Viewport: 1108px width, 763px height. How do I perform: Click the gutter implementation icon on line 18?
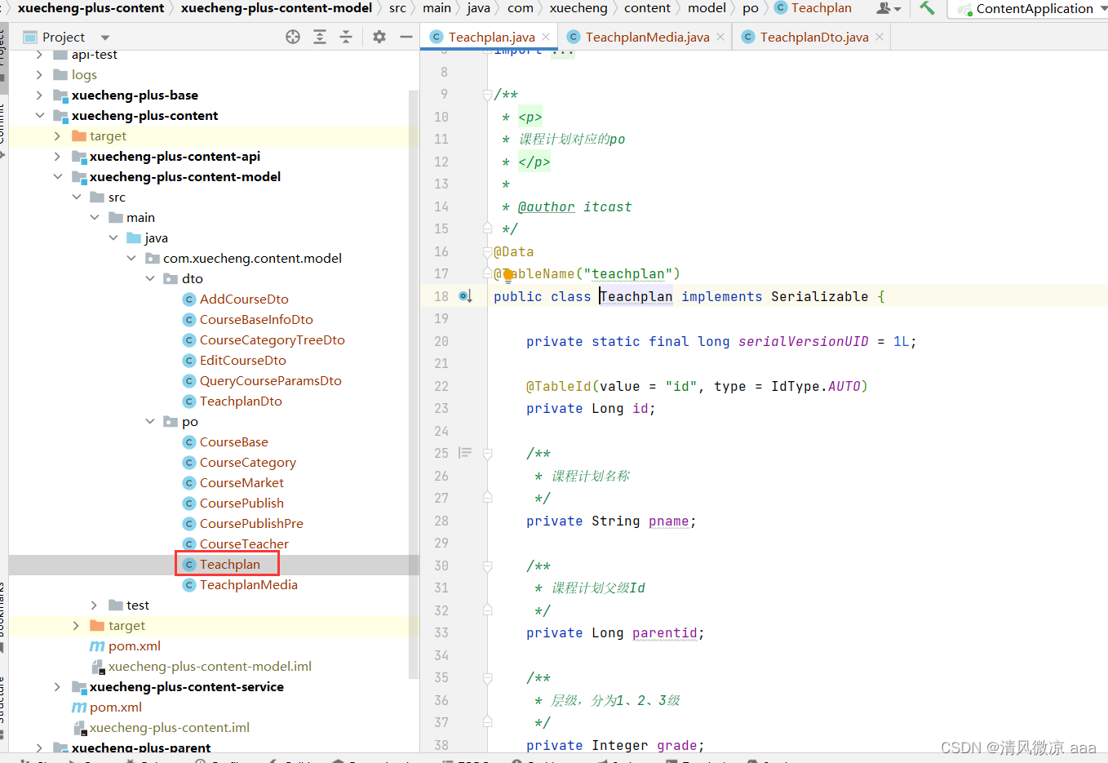[465, 296]
